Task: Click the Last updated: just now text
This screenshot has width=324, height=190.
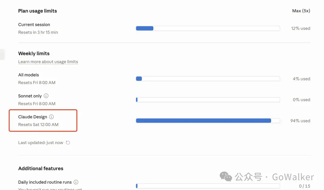Action: (41, 143)
